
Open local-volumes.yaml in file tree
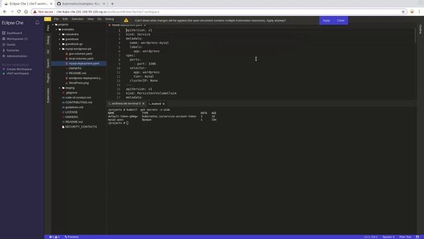point(81,59)
